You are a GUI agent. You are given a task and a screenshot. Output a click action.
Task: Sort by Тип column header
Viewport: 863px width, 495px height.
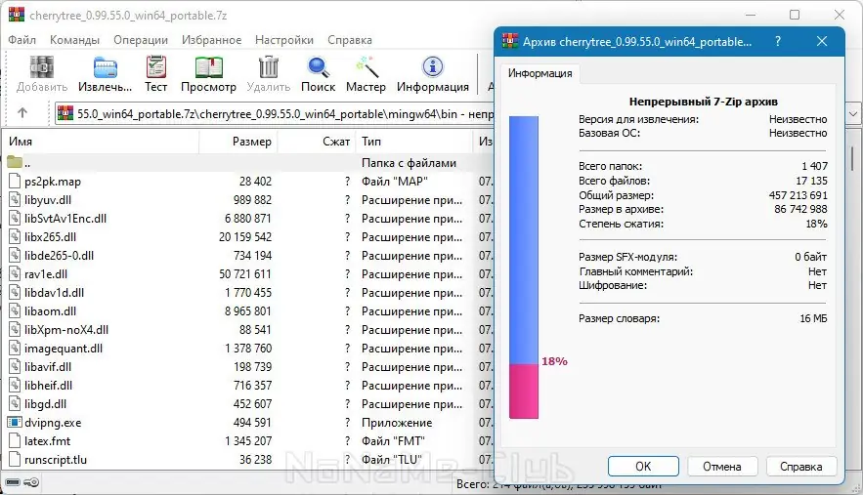(x=413, y=142)
